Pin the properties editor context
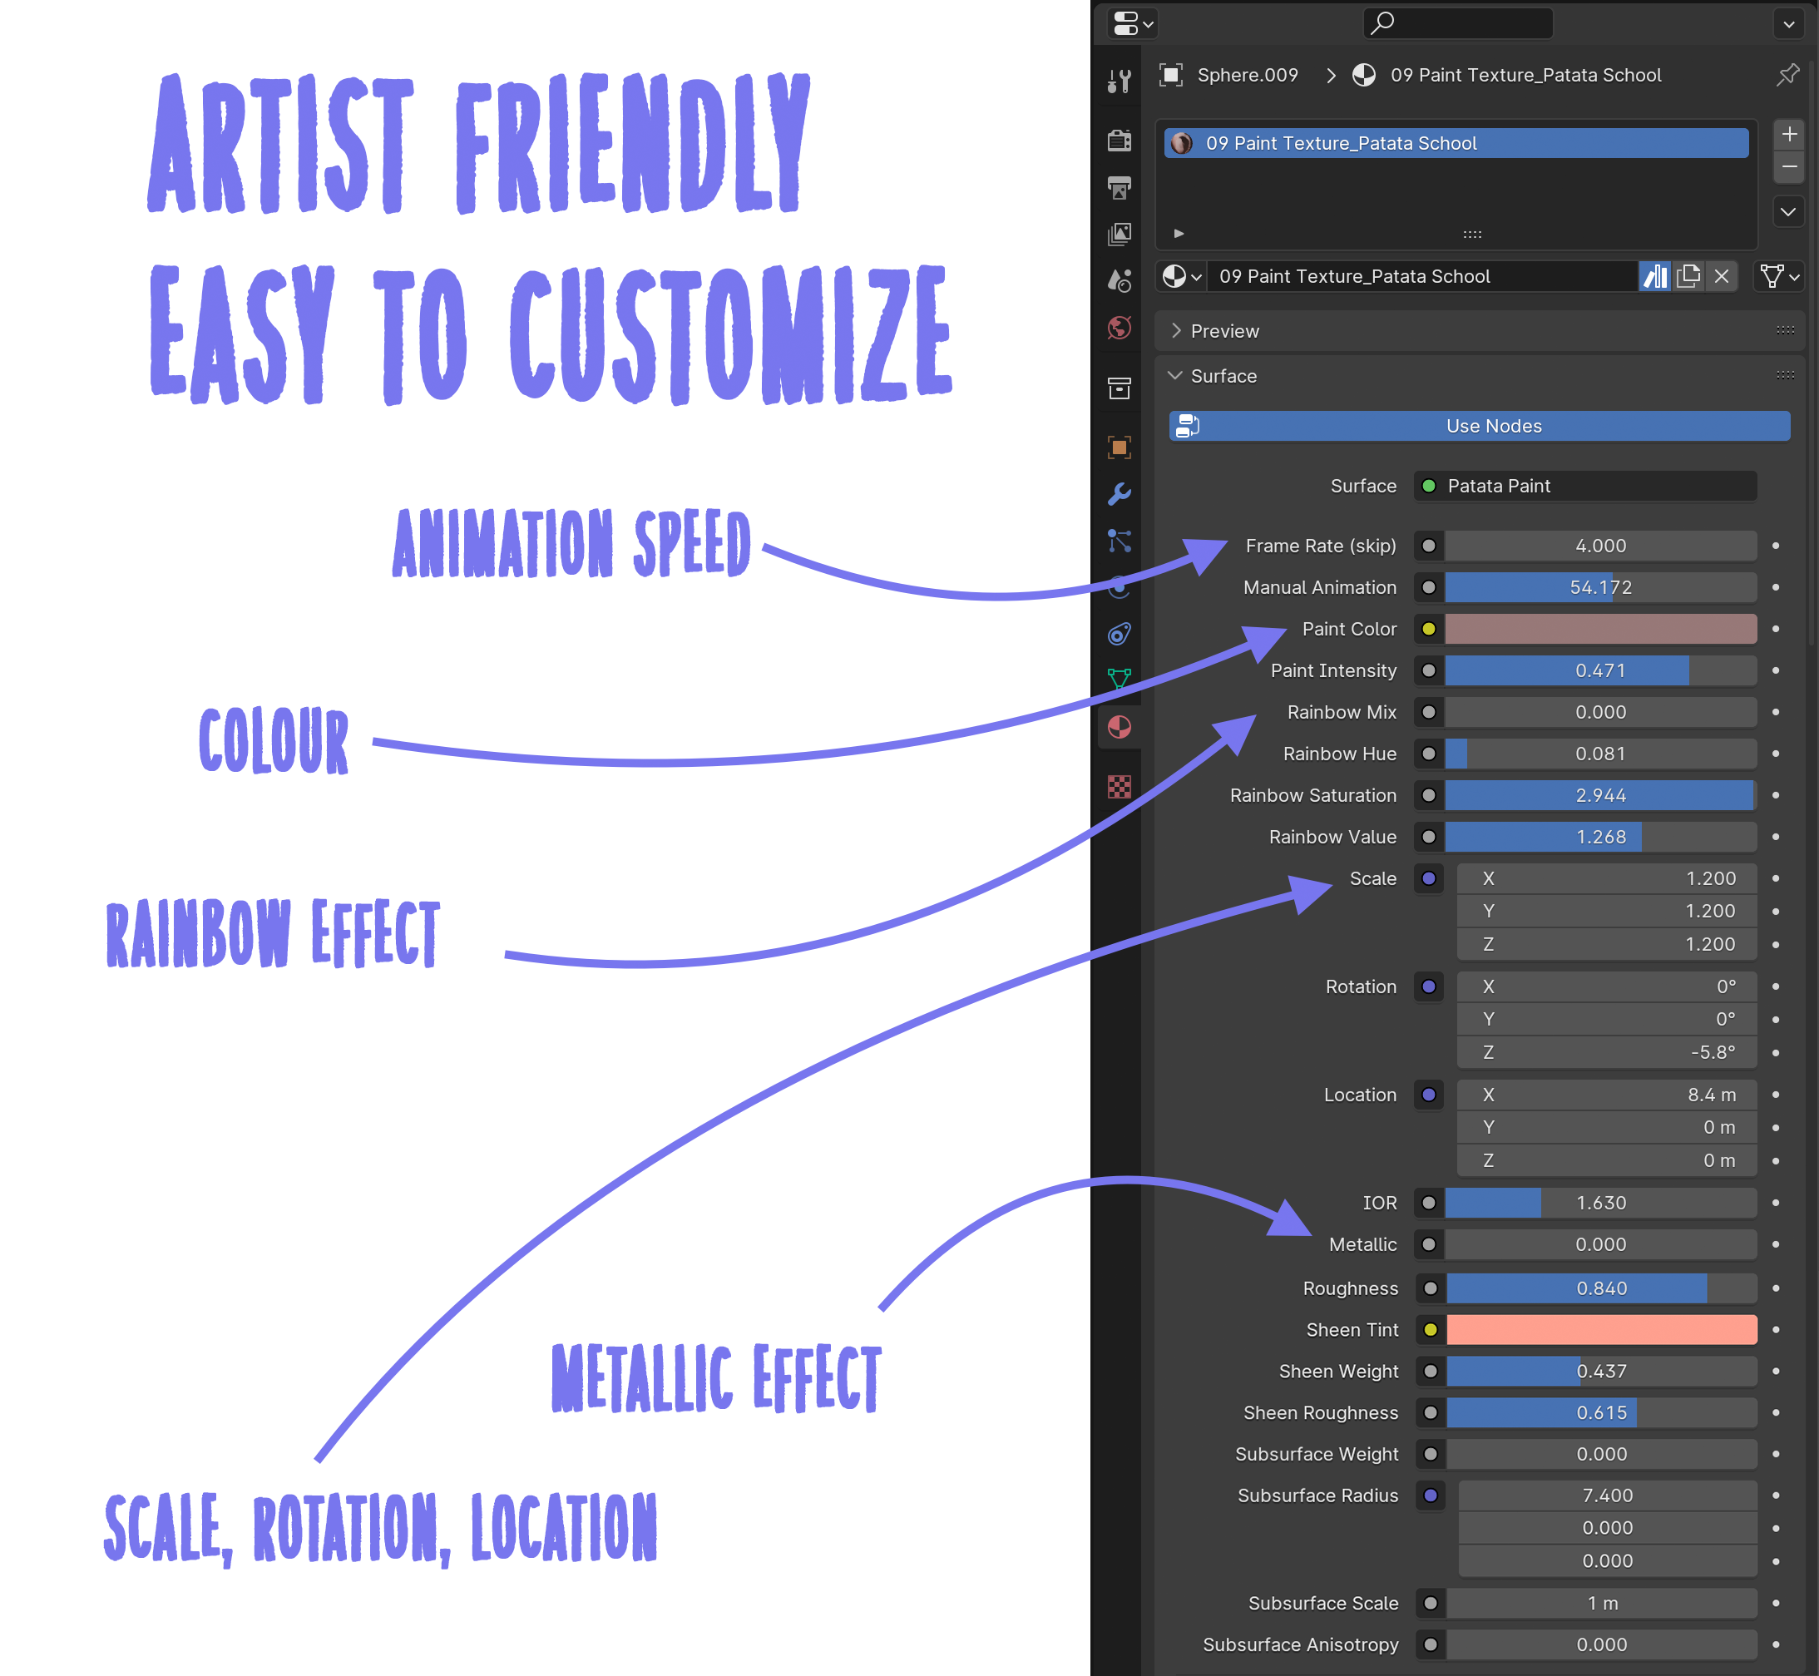1819x1676 pixels. 1787,76
